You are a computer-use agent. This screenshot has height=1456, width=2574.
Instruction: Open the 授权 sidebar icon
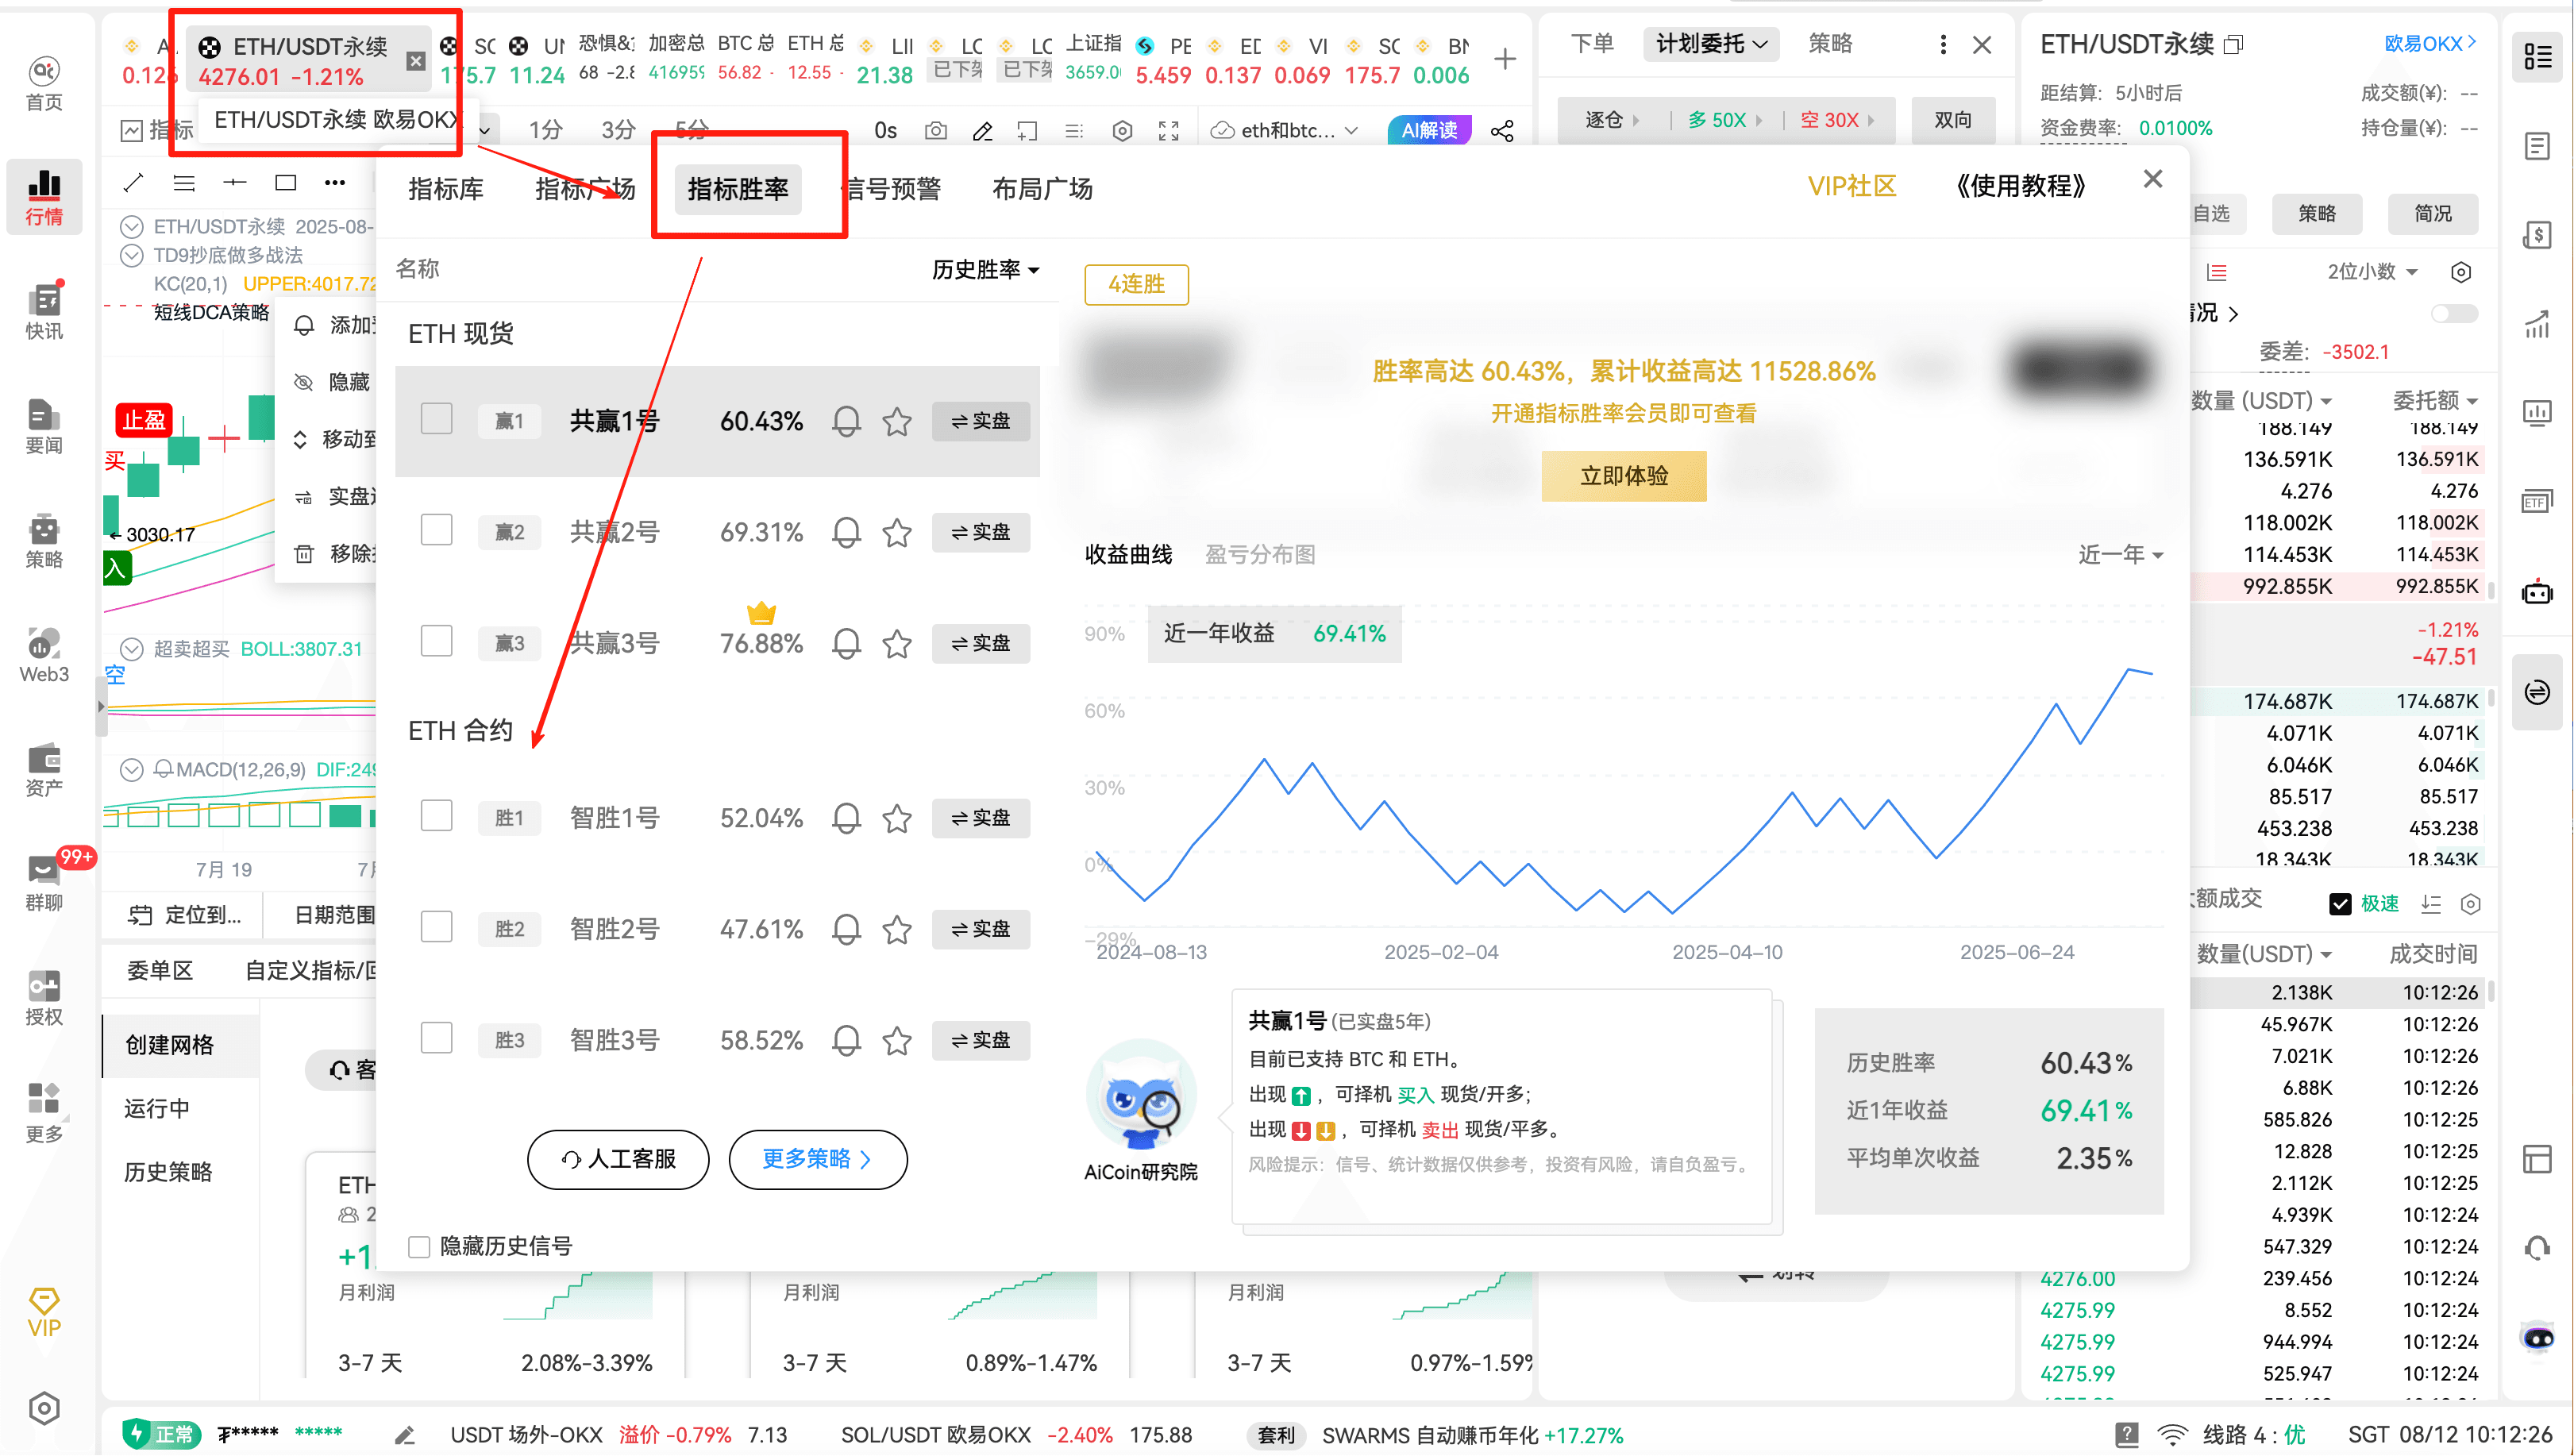43,997
